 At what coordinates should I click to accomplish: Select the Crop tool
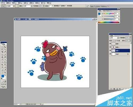[x=2, y=52]
